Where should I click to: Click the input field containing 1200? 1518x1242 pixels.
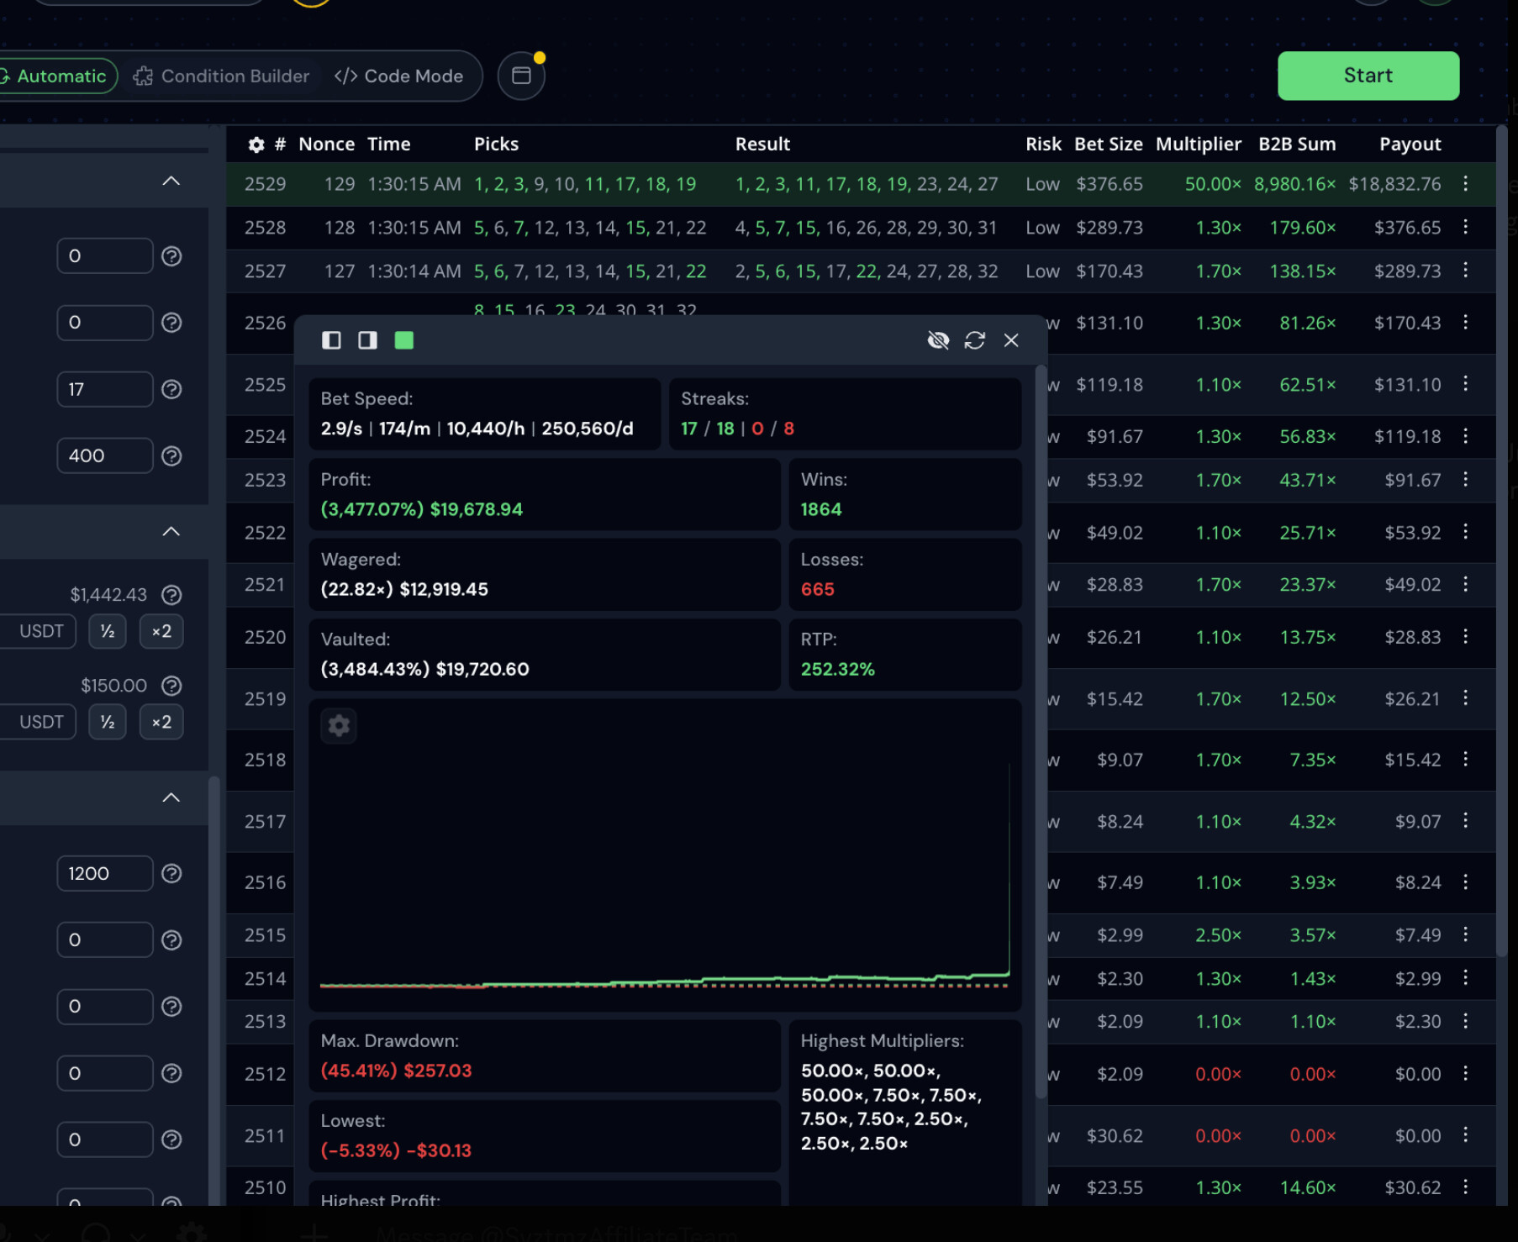pyautogui.click(x=104, y=873)
